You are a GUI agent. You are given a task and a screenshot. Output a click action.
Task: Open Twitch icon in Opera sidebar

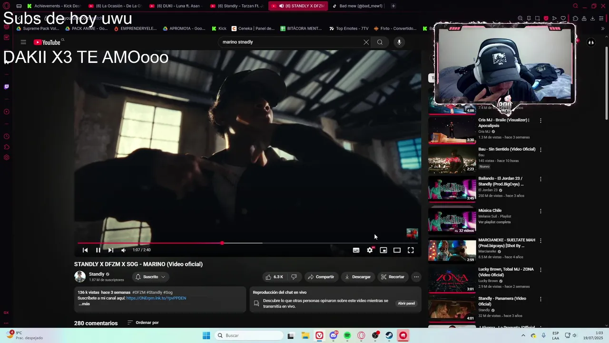7,87
